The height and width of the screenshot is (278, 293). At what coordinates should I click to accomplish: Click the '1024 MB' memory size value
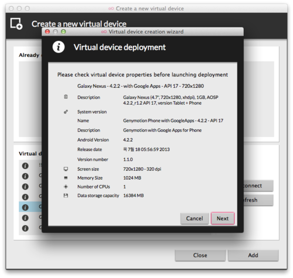point(132,178)
